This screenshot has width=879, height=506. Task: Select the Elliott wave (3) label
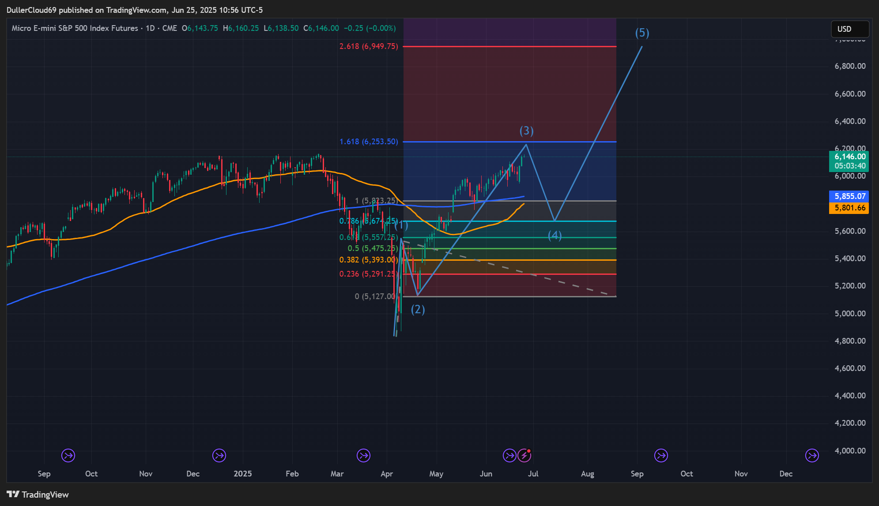coord(526,131)
